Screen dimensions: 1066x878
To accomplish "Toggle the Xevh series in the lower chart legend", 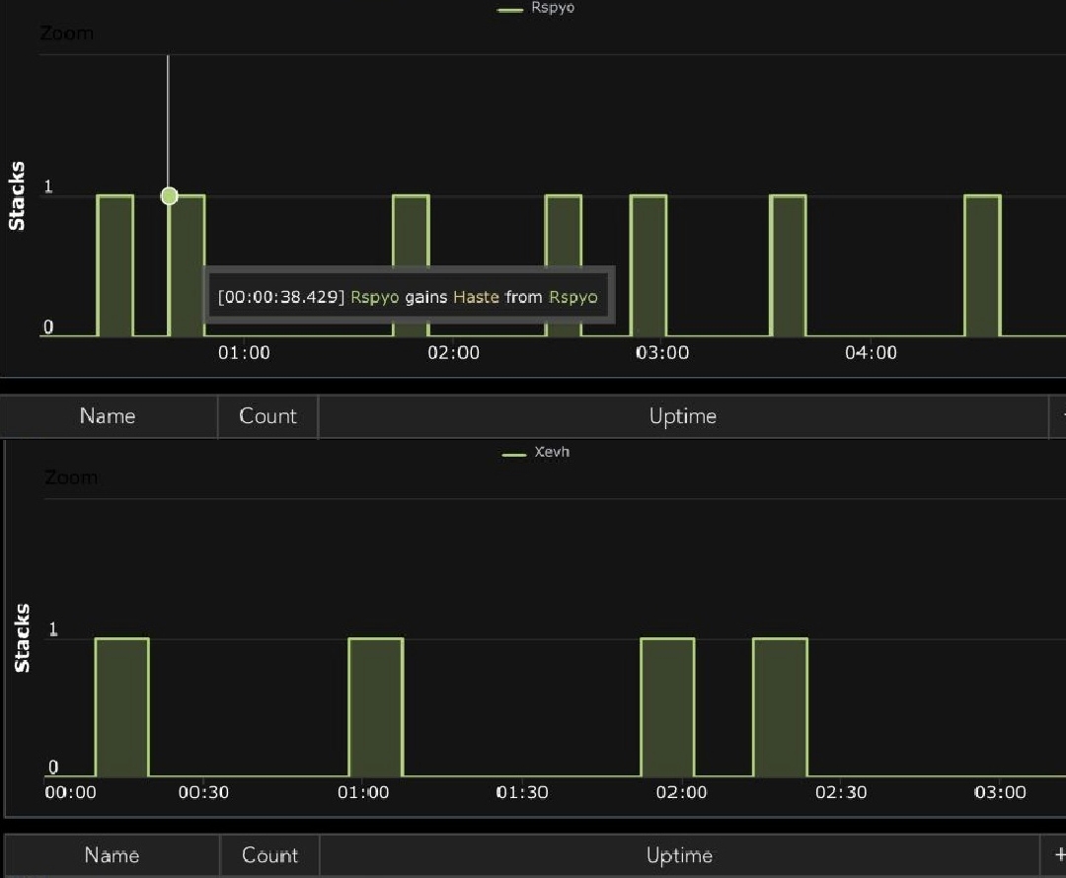I will click(x=536, y=452).
